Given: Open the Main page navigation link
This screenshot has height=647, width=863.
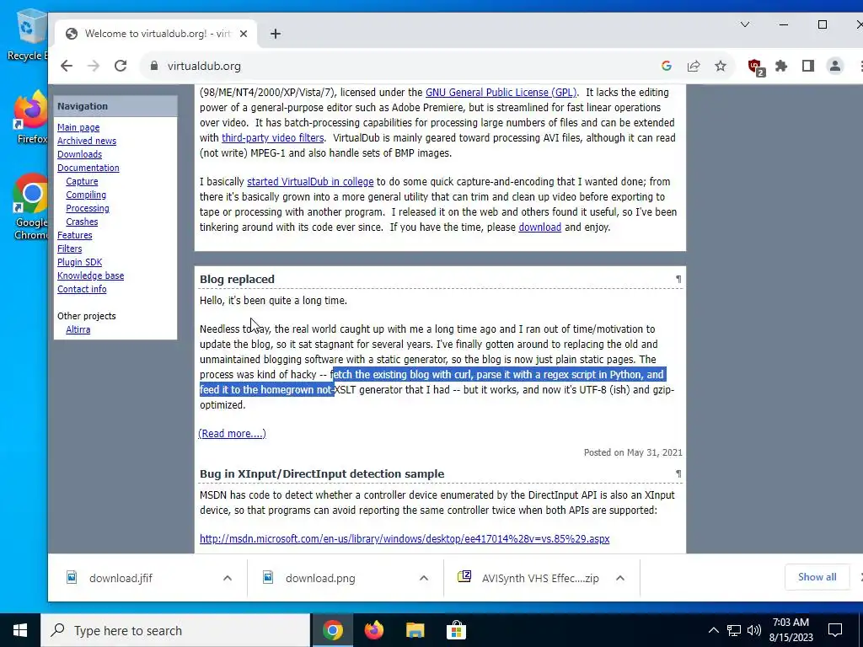Looking at the screenshot, I should 78,127.
